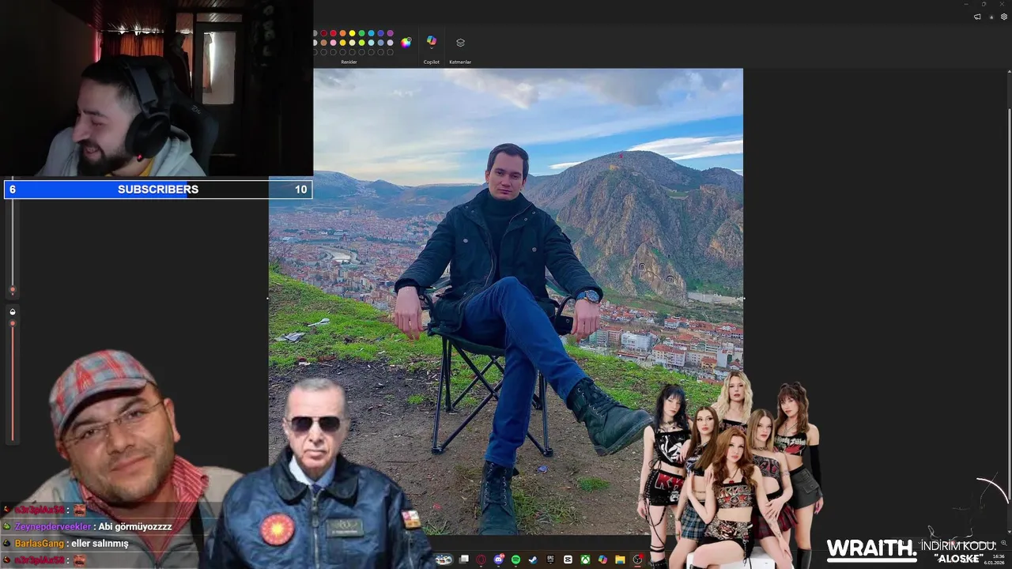Click chat message "eller salınmış"
Image resolution: width=1012 pixels, height=569 pixels.
pos(99,544)
